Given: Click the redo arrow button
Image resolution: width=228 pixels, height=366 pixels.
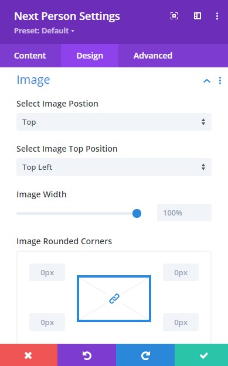Looking at the screenshot, I should (145, 355).
